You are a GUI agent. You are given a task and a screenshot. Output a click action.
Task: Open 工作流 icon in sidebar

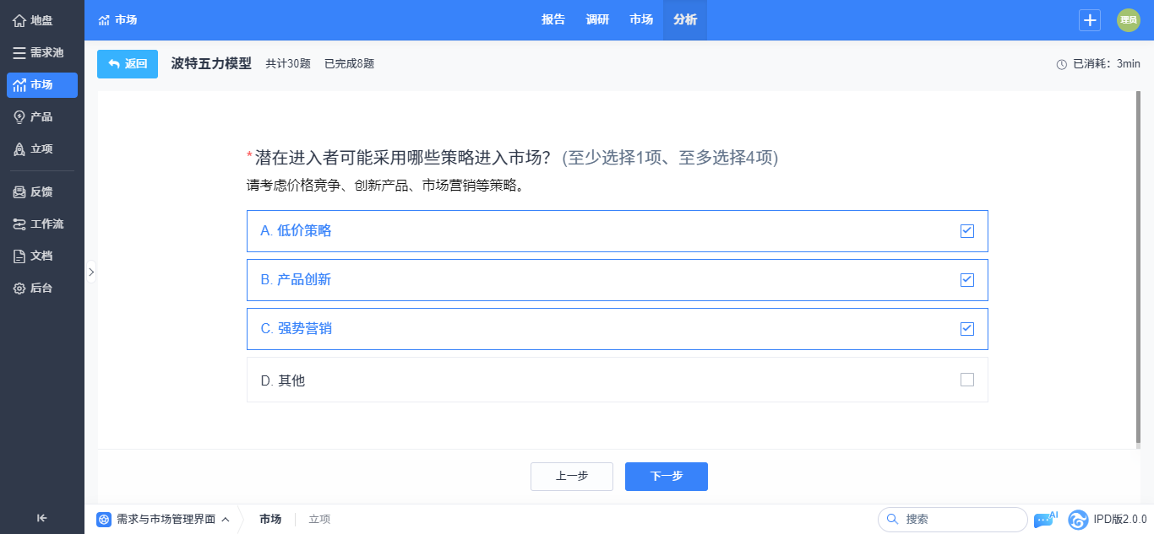[x=19, y=224]
